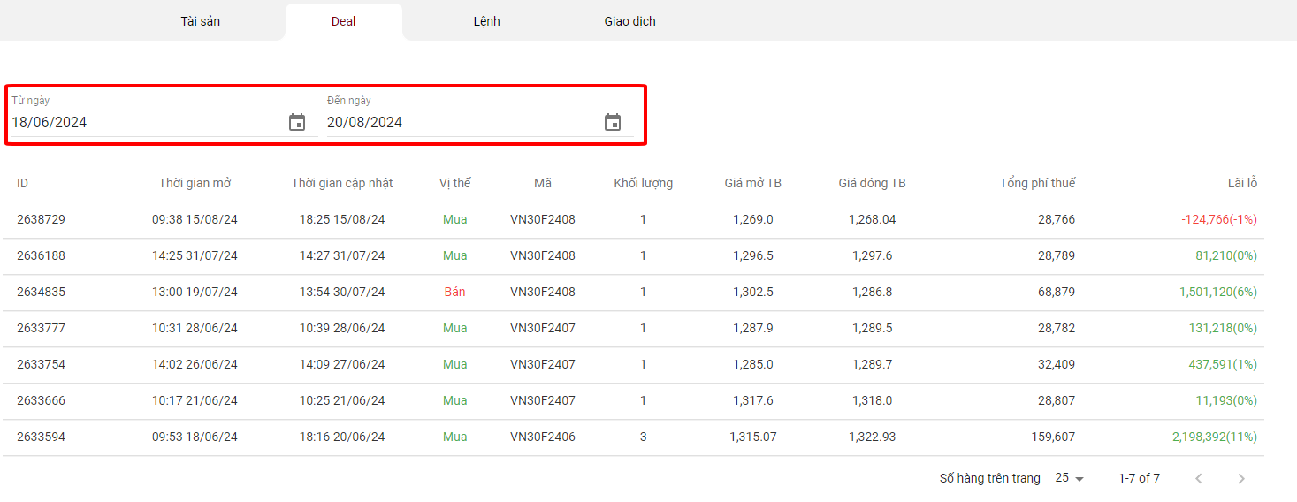Click the Khối lượng column header
The image size is (1297, 502).
click(x=643, y=183)
